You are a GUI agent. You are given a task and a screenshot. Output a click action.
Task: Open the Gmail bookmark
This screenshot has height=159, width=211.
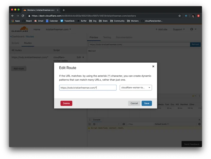[39, 21]
